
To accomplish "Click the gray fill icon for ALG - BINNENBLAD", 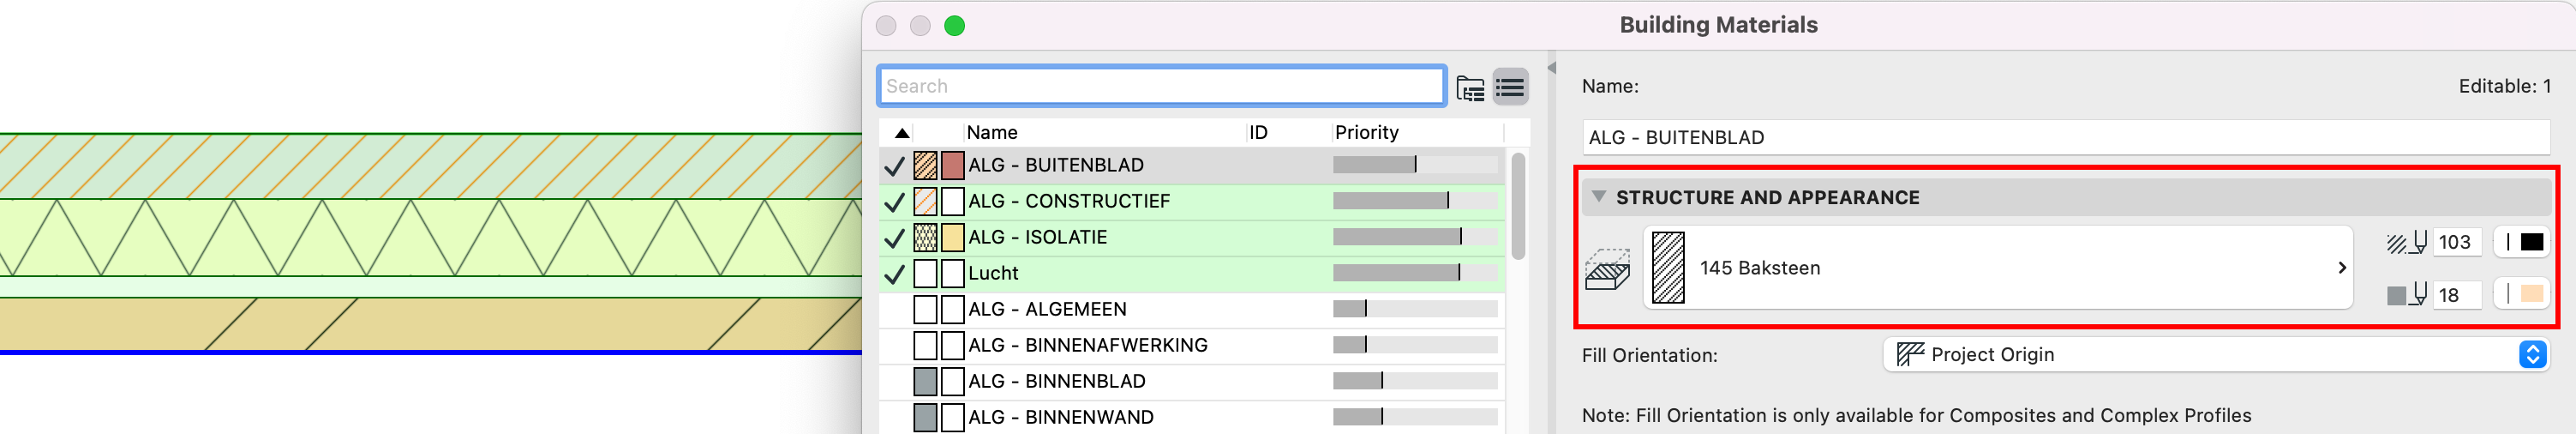I will pyautogui.click(x=925, y=381).
